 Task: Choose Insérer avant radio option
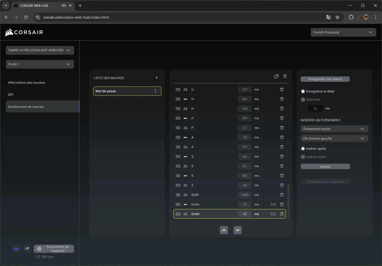(303, 157)
